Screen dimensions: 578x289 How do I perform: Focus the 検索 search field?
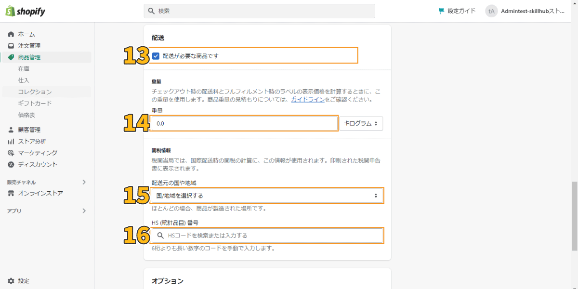click(x=259, y=11)
